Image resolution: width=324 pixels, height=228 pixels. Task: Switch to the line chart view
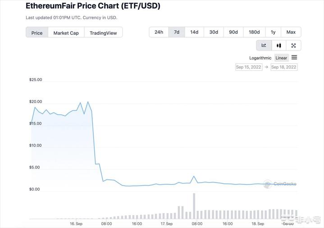[264, 46]
